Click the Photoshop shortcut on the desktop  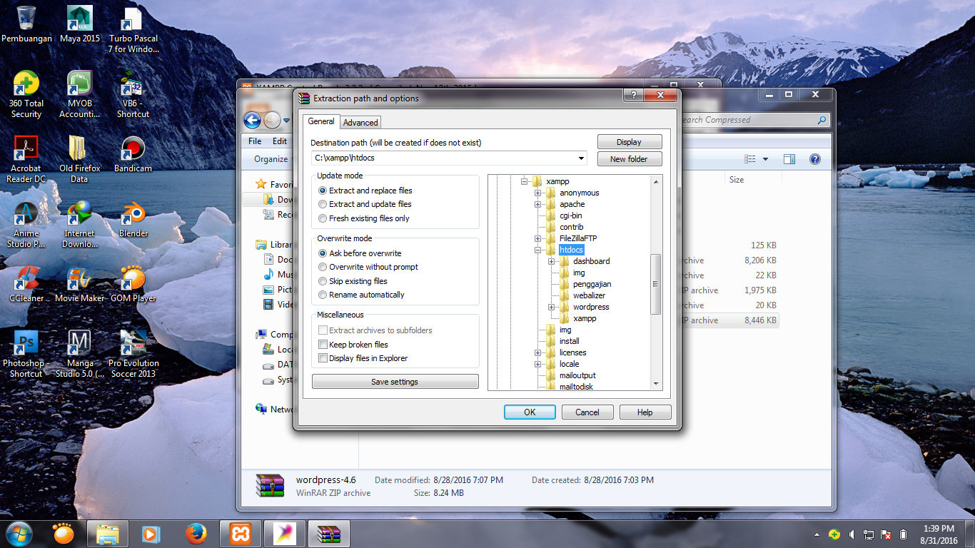click(x=26, y=354)
